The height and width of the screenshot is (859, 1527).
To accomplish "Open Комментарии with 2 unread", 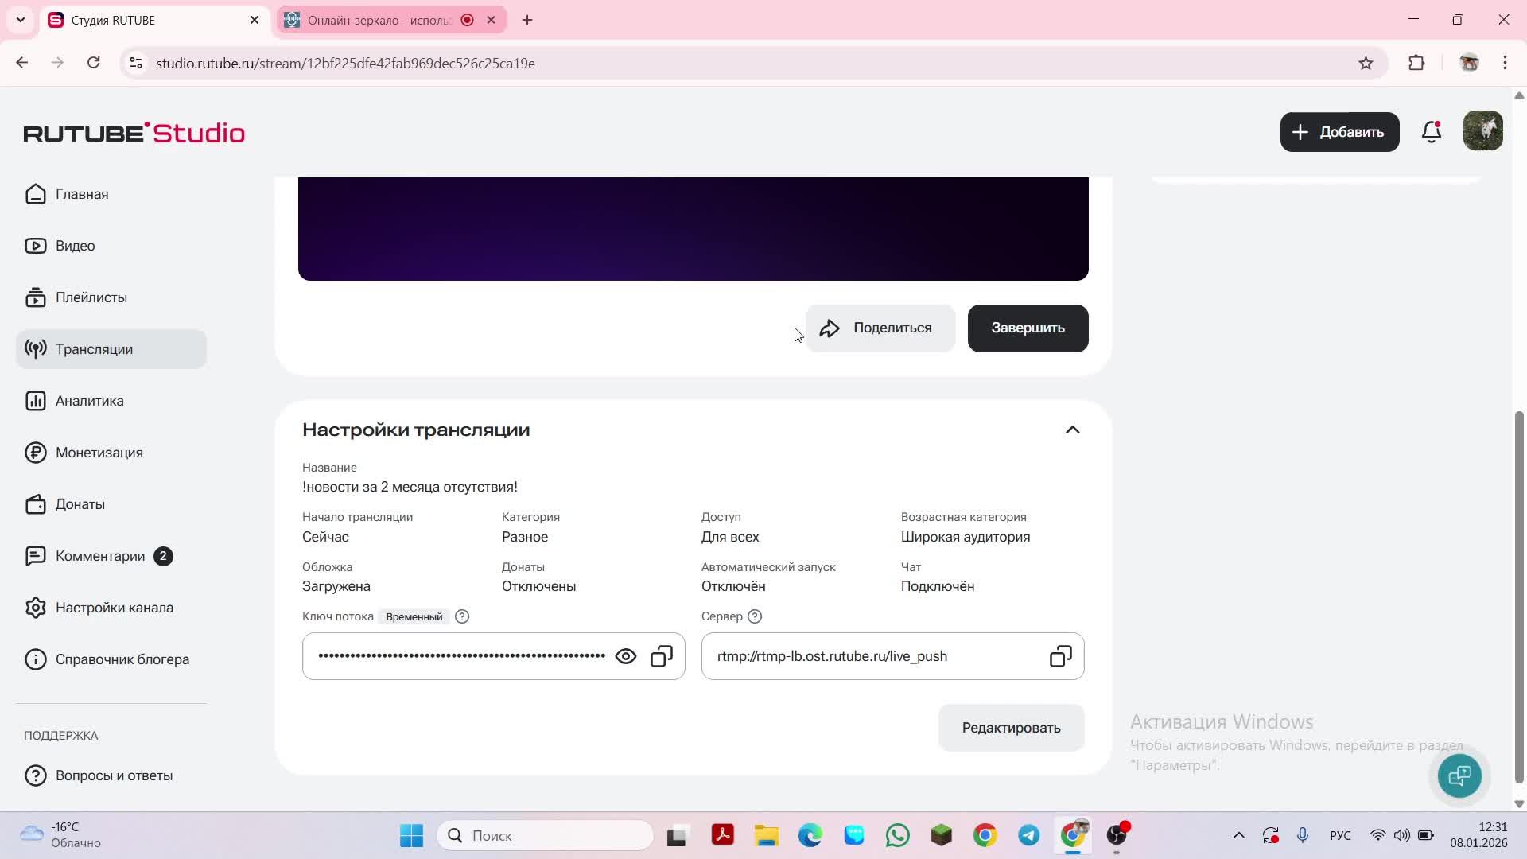I will [101, 555].
